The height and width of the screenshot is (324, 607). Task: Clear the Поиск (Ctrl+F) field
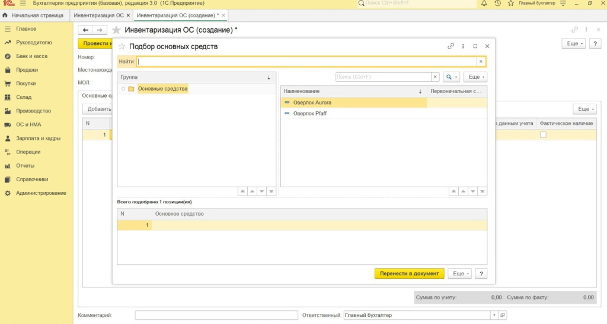click(x=435, y=77)
